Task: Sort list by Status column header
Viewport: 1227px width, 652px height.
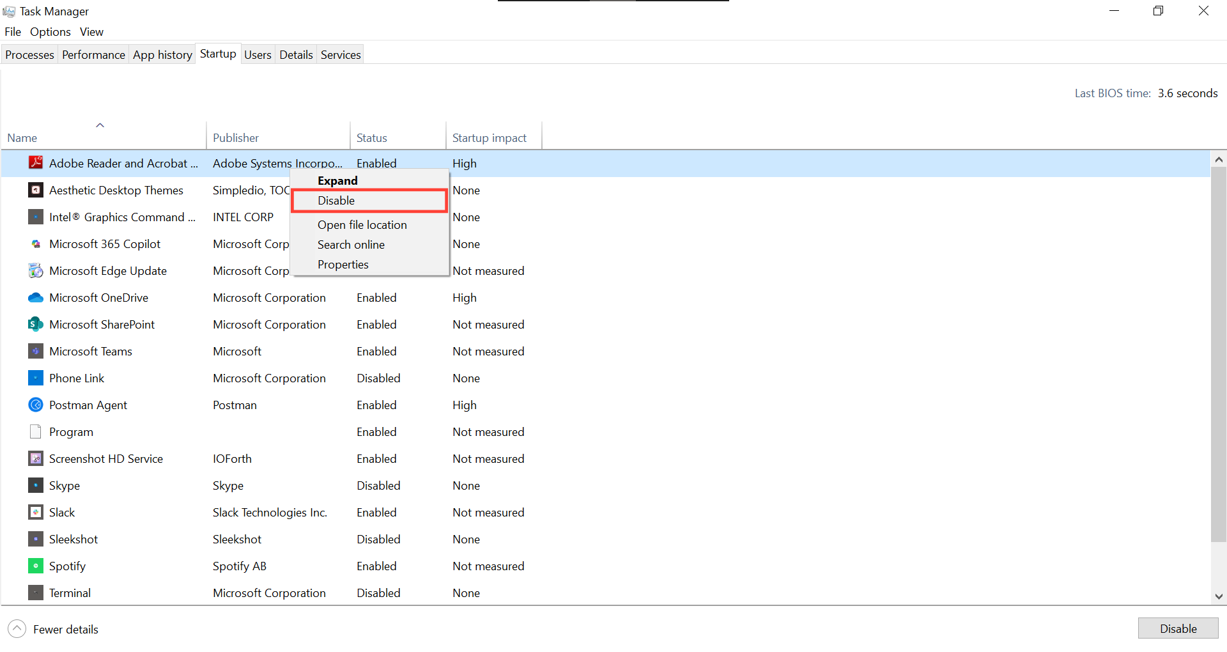Action: pos(398,135)
